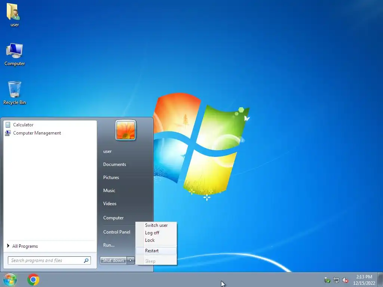Click the search magnifier icon
This screenshot has height=287, width=383.
pos(86,260)
